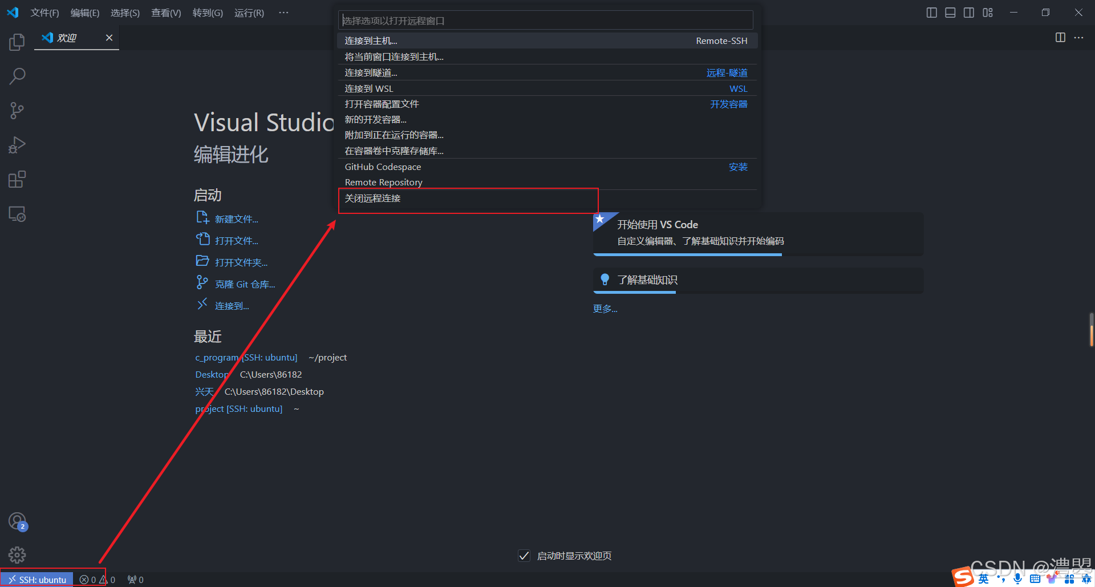Click the welcome page scrollbar
Screen dimensions: 1095x587
coord(1091,329)
